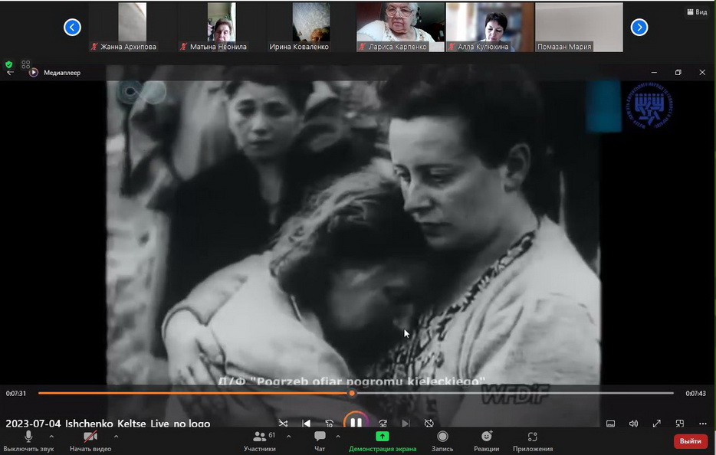Mute microphone via Выключить звук

point(28,441)
